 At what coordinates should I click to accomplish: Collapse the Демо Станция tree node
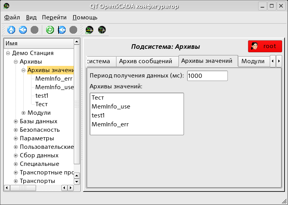tap(8, 53)
